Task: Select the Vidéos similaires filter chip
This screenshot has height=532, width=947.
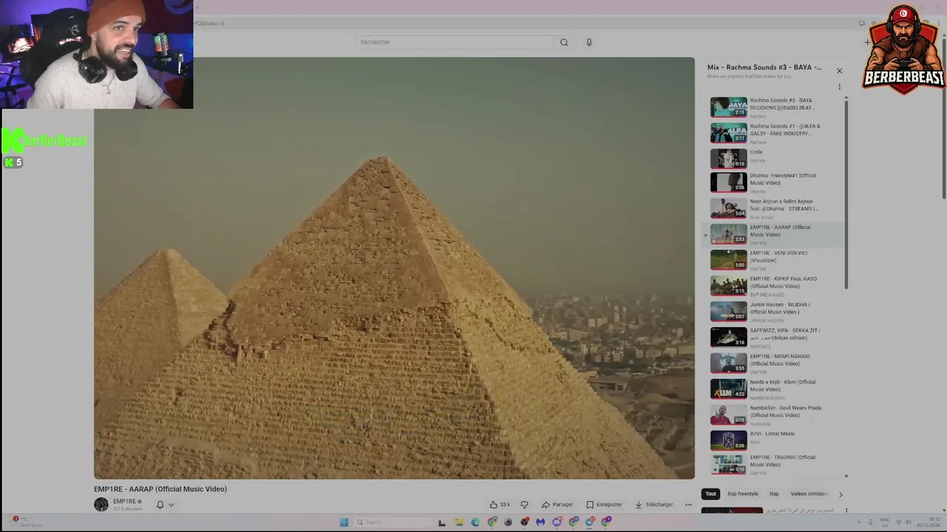Action: pyautogui.click(x=809, y=494)
